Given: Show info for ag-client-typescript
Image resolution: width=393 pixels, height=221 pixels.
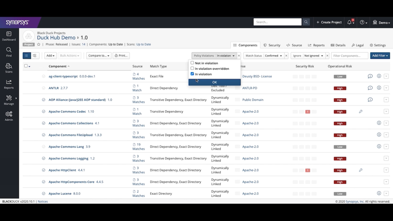Looking at the screenshot, I should pos(379,76).
